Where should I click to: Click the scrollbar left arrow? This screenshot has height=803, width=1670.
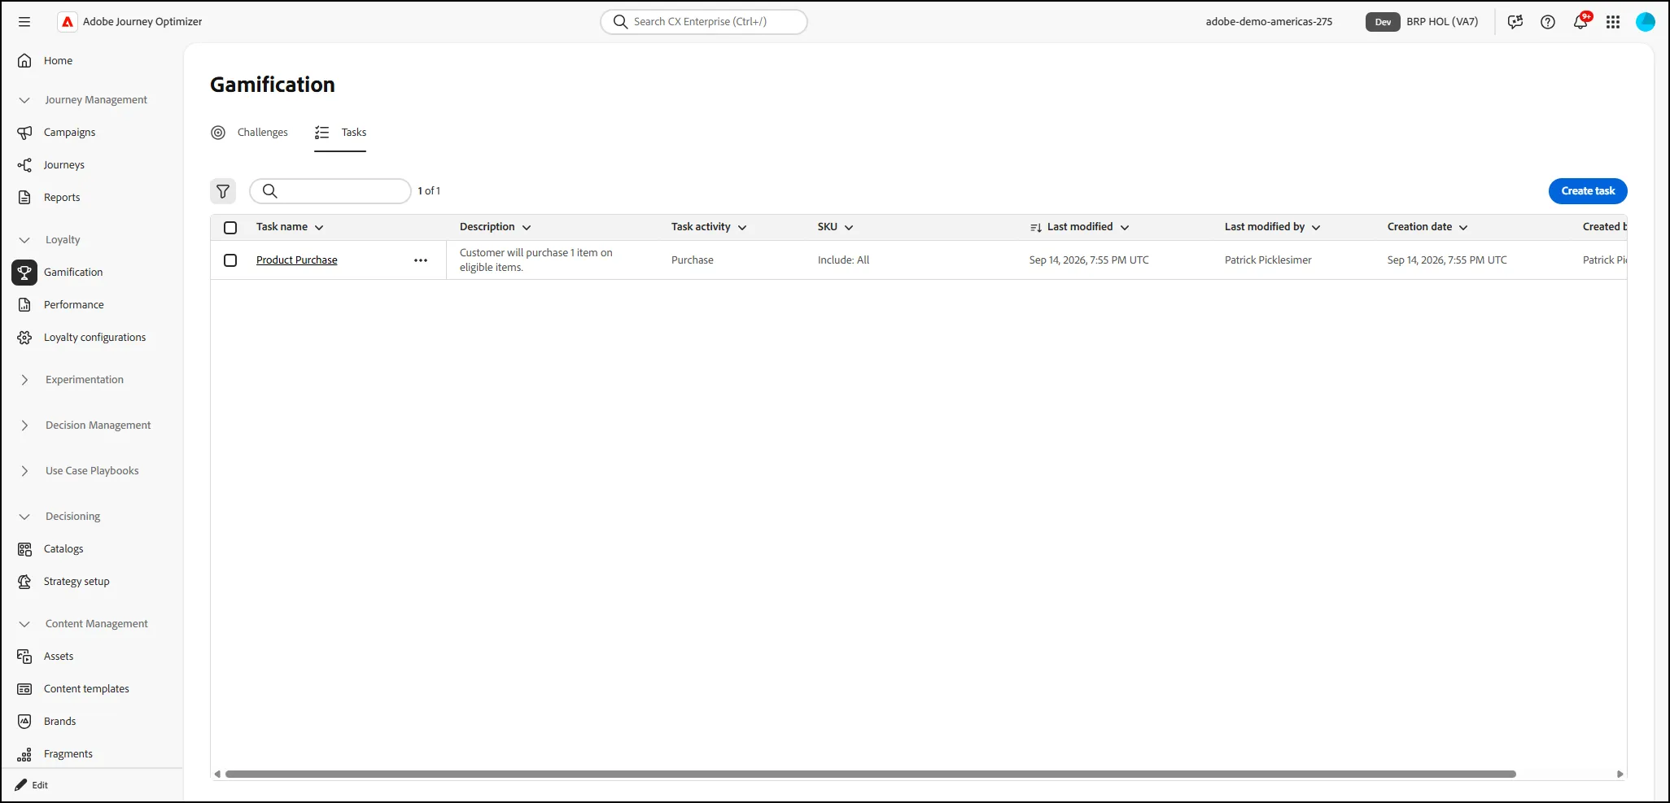(217, 775)
